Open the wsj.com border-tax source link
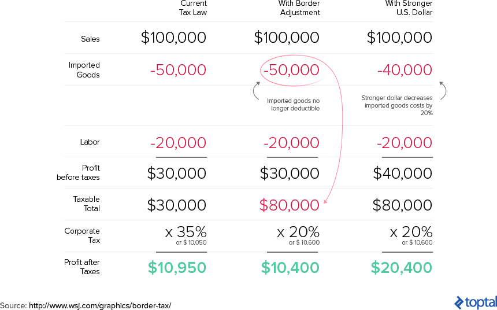Screen dimensions: 497x310 (100, 305)
